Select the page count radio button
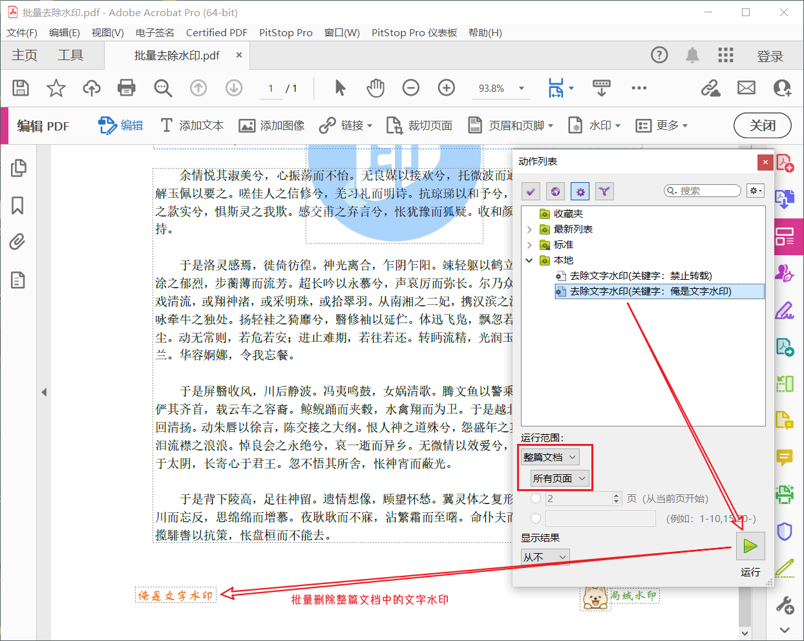 [x=536, y=498]
